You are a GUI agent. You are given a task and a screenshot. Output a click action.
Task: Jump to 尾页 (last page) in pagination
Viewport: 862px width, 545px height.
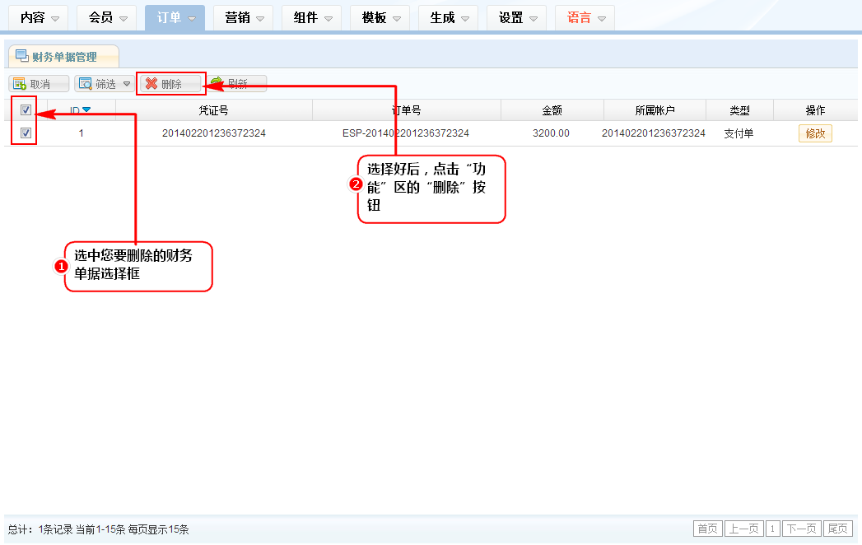(838, 529)
